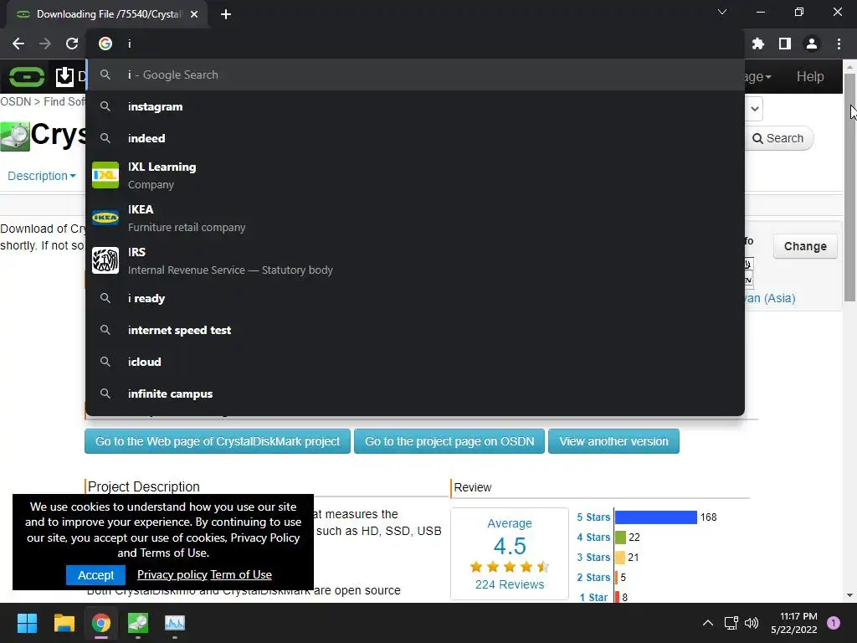
Task: Open CrystalDiskMark taskbar icon
Action: pos(138,623)
